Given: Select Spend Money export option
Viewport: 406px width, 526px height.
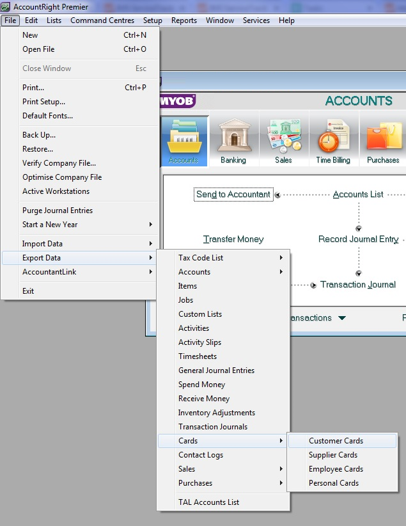Looking at the screenshot, I should pyautogui.click(x=223, y=385).
